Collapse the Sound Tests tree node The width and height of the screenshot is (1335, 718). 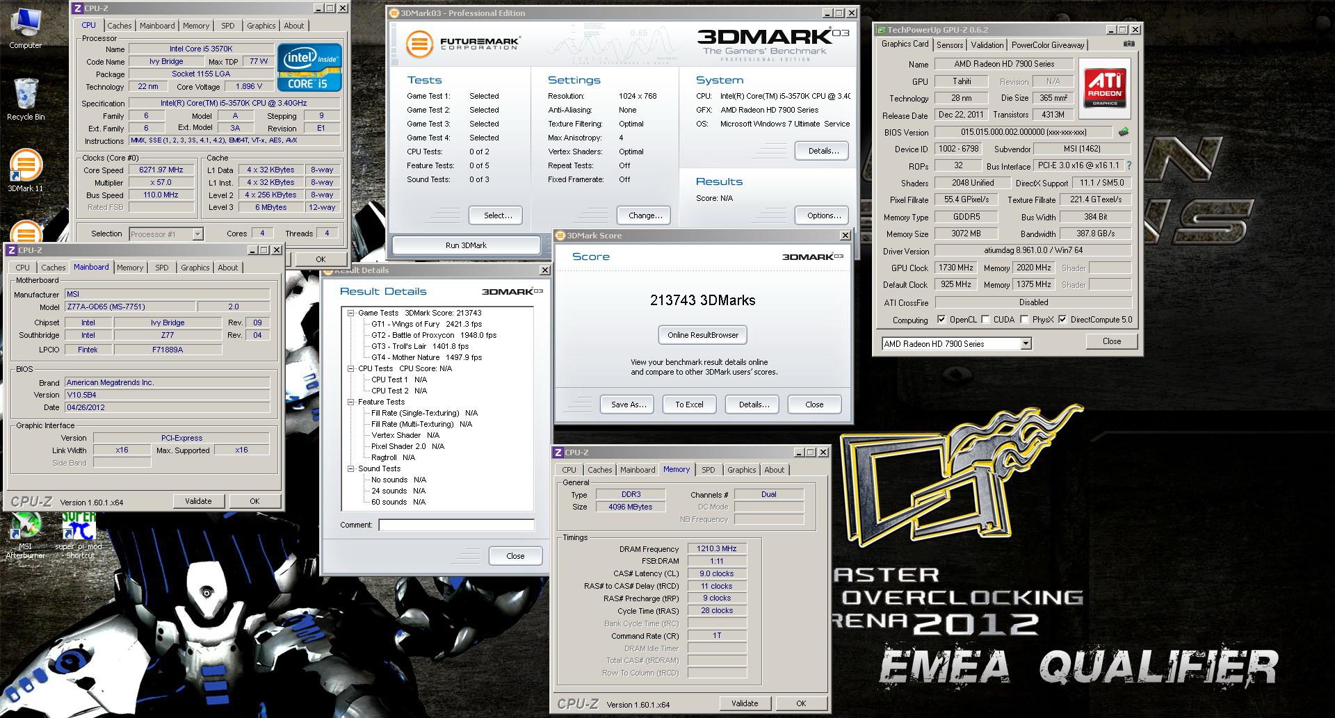coord(351,468)
